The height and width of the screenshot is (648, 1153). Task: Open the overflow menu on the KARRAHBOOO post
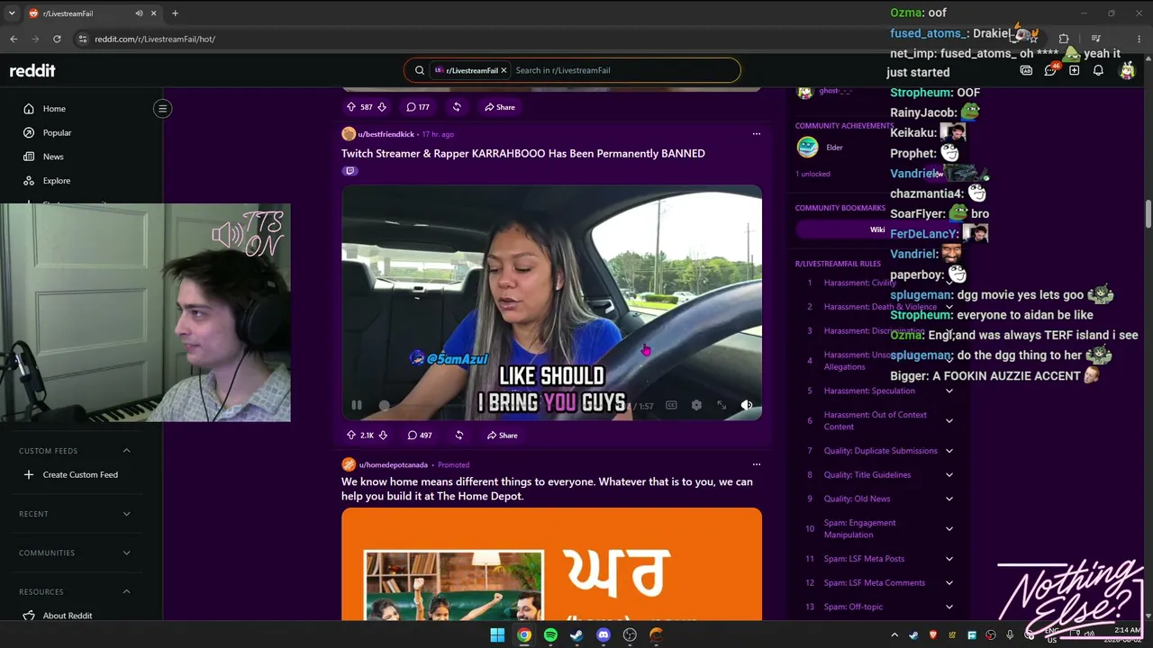pos(757,134)
